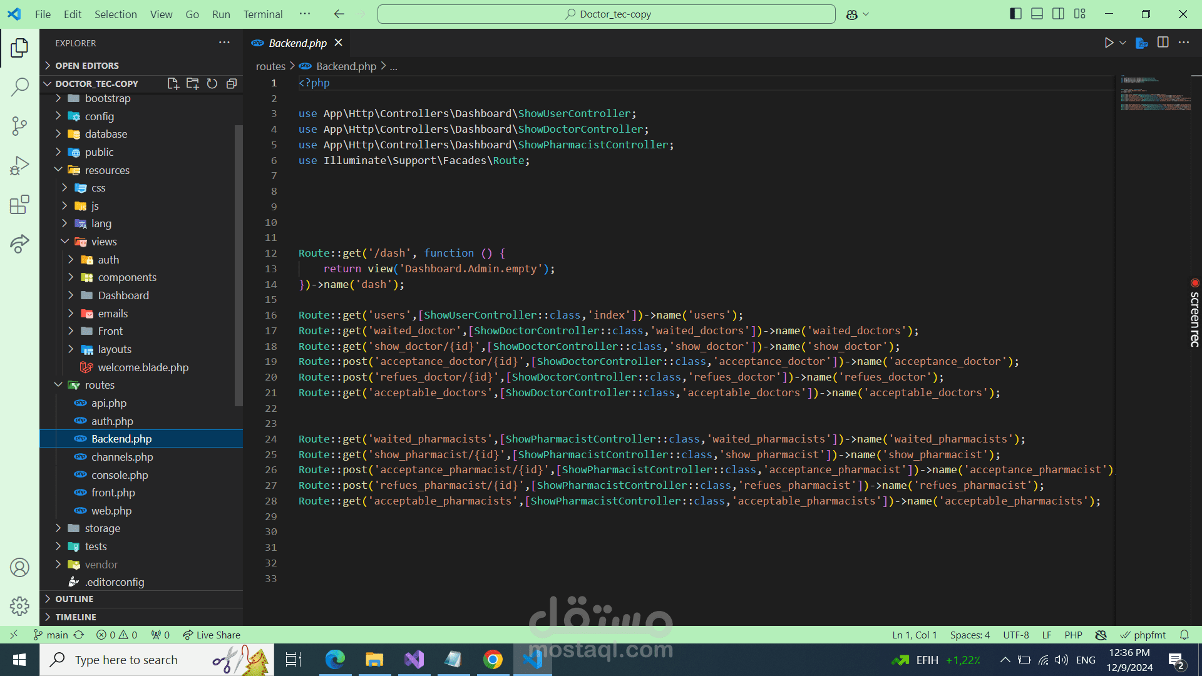Click the New File icon in Explorer
This screenshot has width=1202, height=676.
173,83
